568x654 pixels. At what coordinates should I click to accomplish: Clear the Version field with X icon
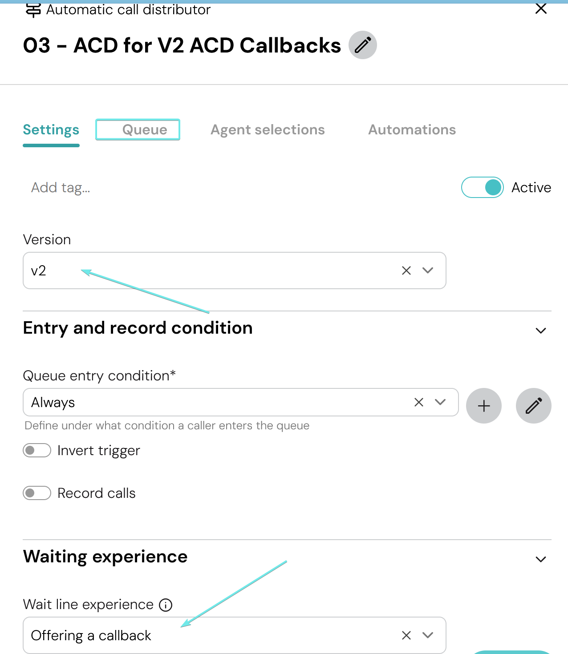click(x=406, y=270)
